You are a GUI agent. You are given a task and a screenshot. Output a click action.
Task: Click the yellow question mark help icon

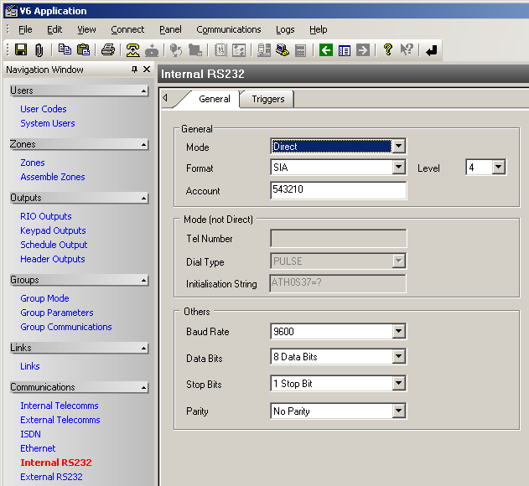pos(387,50)
